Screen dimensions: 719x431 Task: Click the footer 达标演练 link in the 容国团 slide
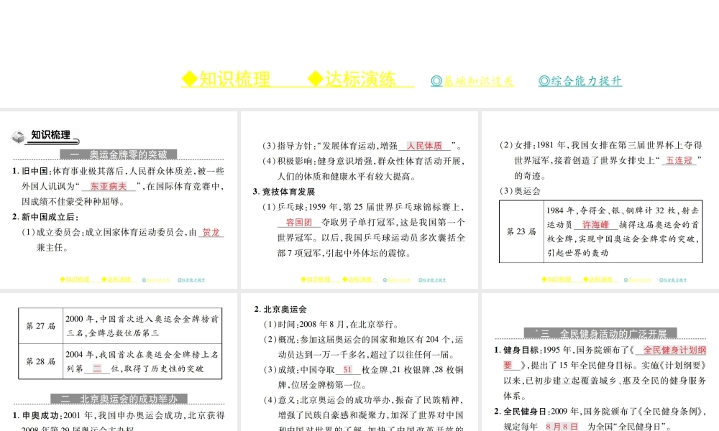tap(357, 279)
